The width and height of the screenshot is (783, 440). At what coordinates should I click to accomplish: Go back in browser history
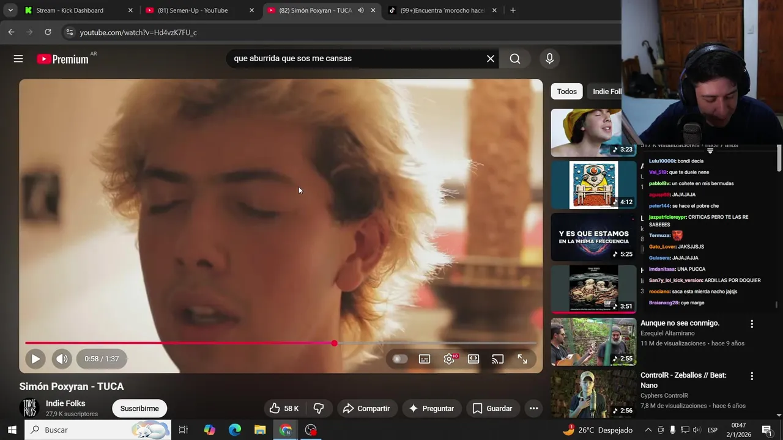click(x=11, y=32)
